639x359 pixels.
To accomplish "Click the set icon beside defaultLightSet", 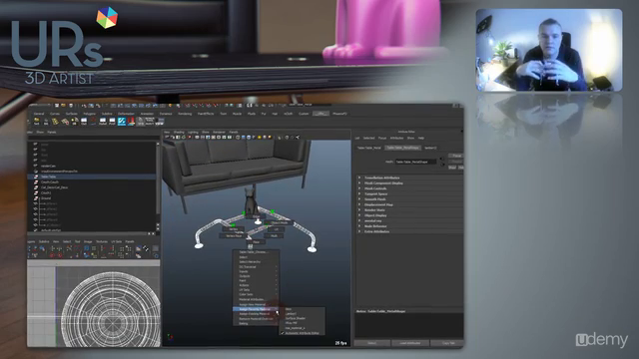I will (36, 230).
